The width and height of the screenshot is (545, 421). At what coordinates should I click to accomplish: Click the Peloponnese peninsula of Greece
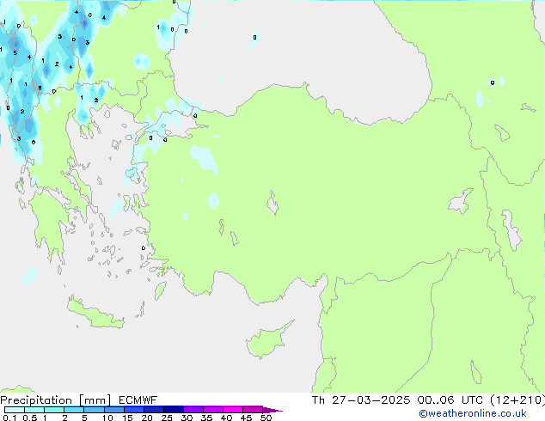(x=49, y=223)
